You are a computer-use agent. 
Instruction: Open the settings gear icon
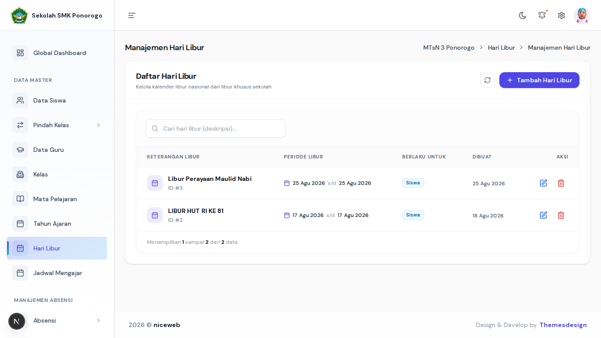[x=561, y=15]
